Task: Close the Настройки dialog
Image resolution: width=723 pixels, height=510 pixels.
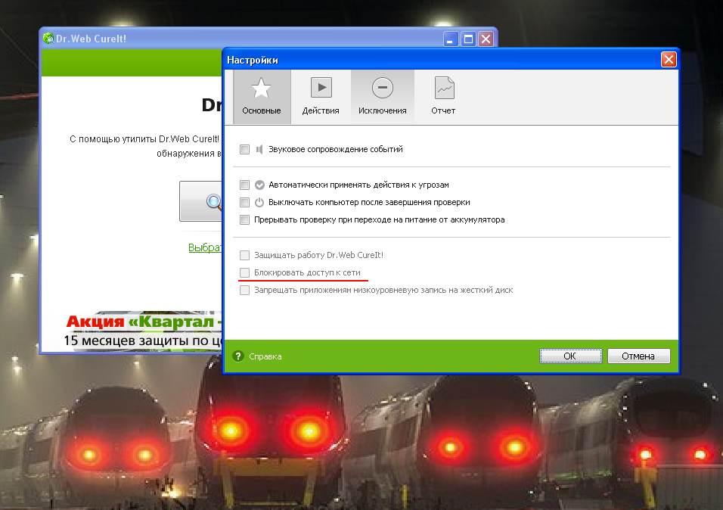Action: point(669,60)
